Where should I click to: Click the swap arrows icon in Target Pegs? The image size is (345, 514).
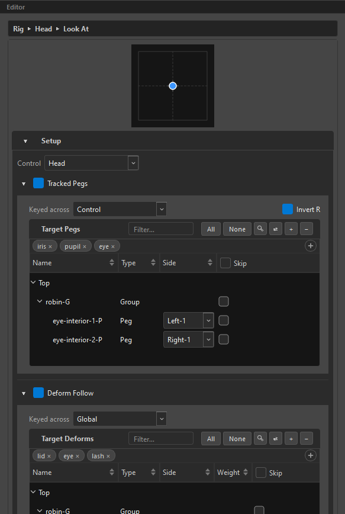coord(276,229)
